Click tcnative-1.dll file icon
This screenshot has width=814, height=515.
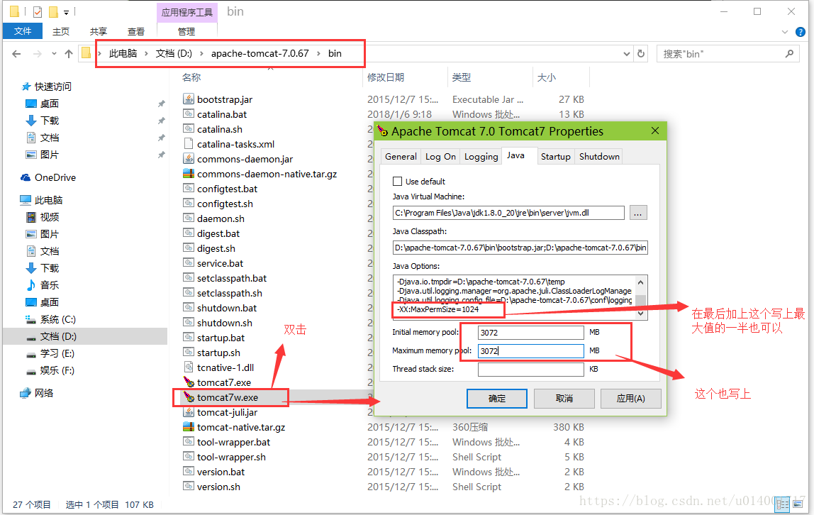coord(189,367)
